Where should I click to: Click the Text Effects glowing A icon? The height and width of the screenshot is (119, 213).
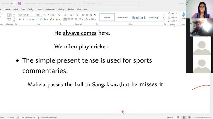(45, 20)
